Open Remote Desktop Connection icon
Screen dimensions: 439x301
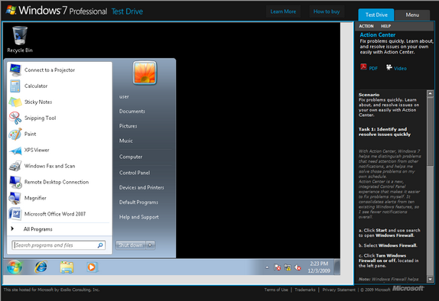(x=15, y=182)
